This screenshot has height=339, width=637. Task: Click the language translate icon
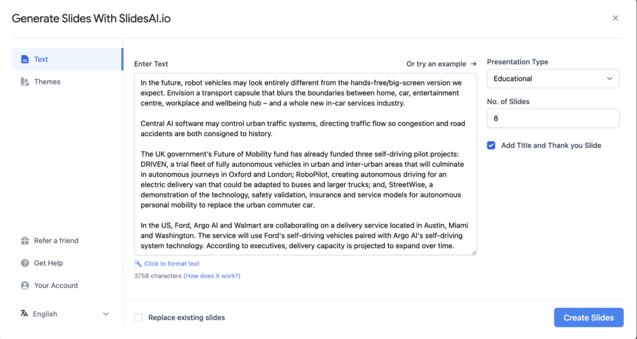point(24,314)
